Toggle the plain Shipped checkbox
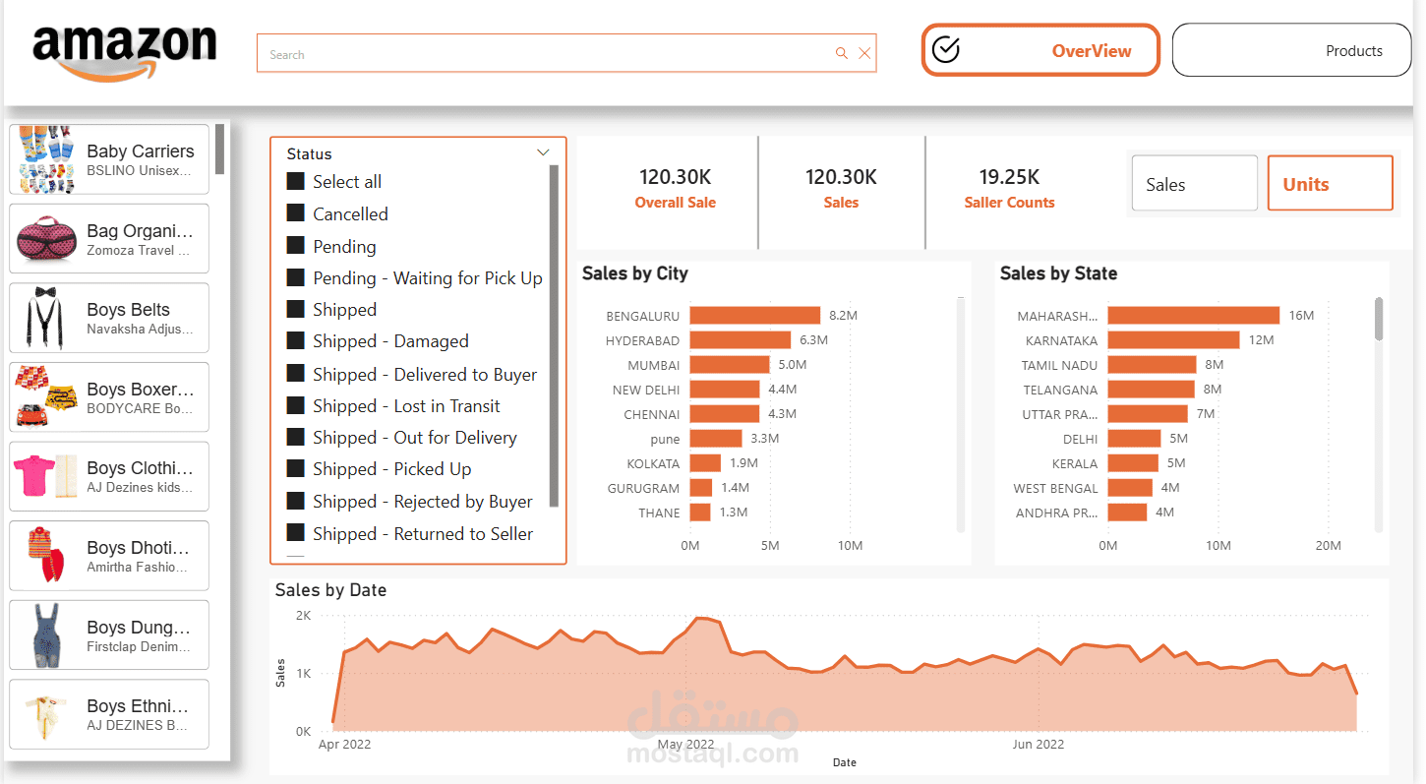Viewport: 1426px width, 784px height. click(x=295, y=309)
